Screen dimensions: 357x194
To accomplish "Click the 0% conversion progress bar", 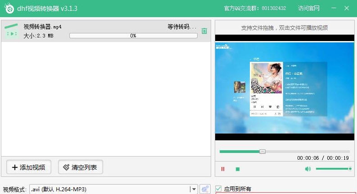I will (x=133, y=36).
